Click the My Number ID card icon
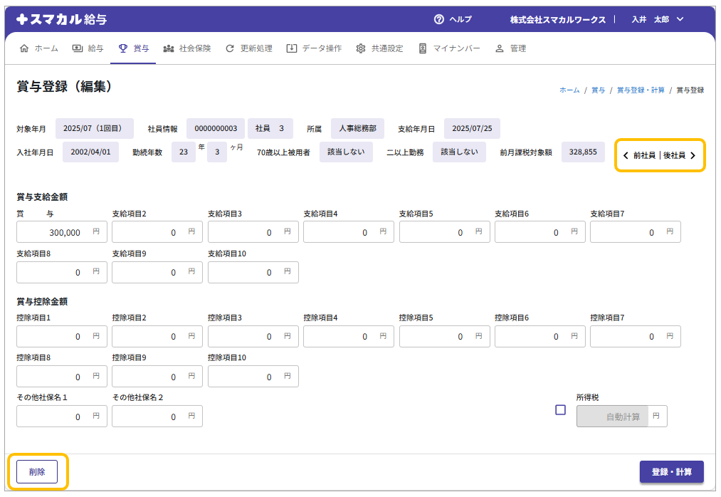 pos(423,48)
